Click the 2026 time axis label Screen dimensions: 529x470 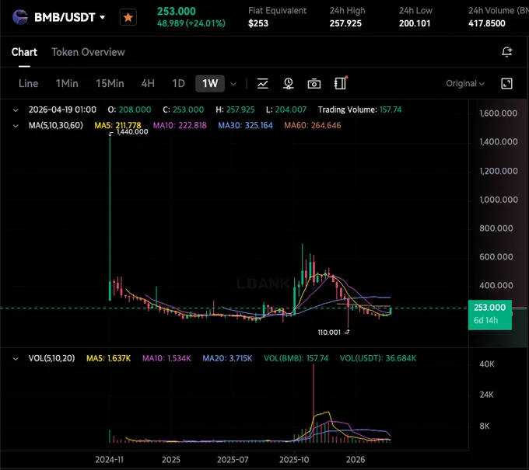point(356,460)
